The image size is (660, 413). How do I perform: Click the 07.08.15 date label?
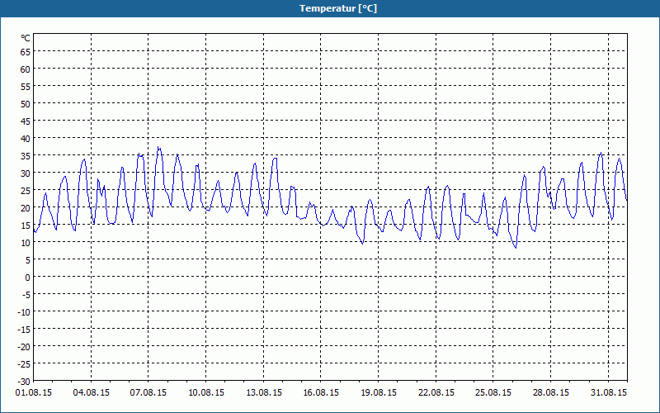(148, 393)
